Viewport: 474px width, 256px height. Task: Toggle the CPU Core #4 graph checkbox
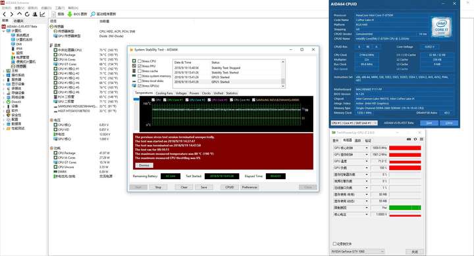point(232,100)
